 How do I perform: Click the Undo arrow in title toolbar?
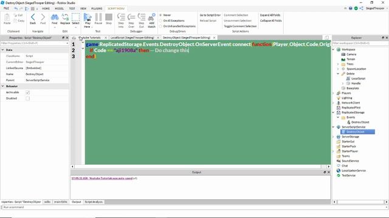coord(16,8)
